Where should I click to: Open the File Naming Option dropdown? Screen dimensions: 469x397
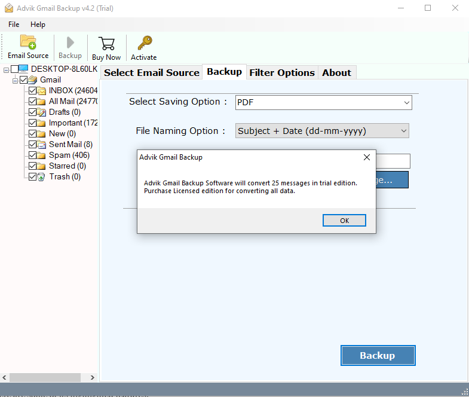[x=322, y=131]
